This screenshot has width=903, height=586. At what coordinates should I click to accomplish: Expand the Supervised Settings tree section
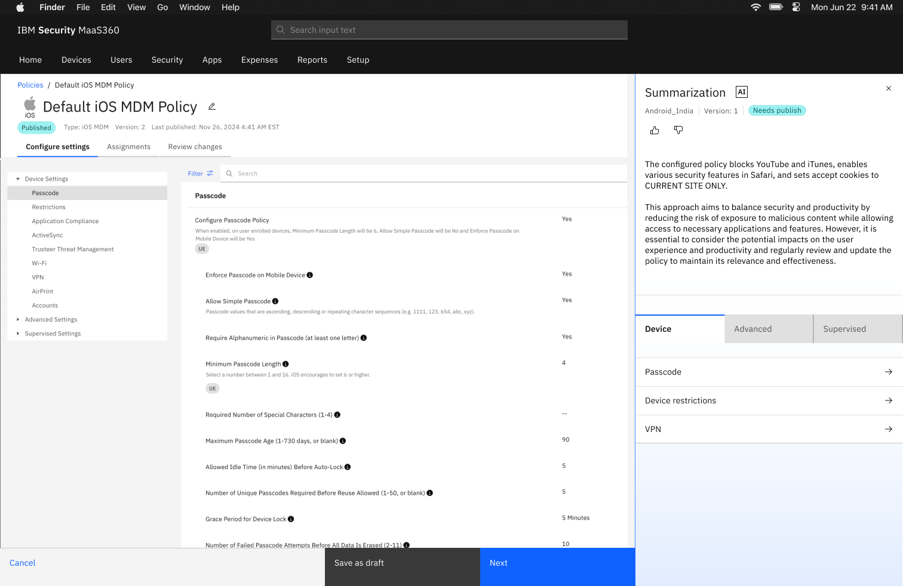click(18, 334)
